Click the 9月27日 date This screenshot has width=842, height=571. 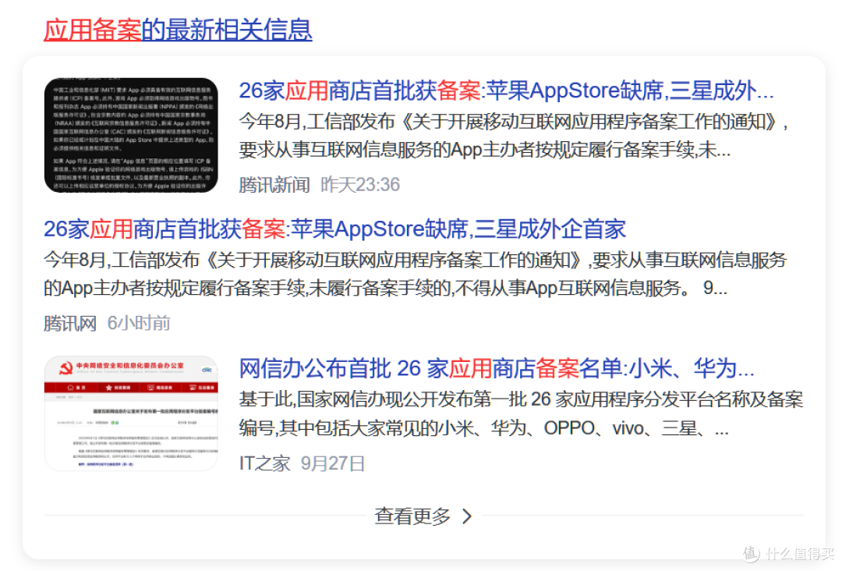[x=333, y=463]
